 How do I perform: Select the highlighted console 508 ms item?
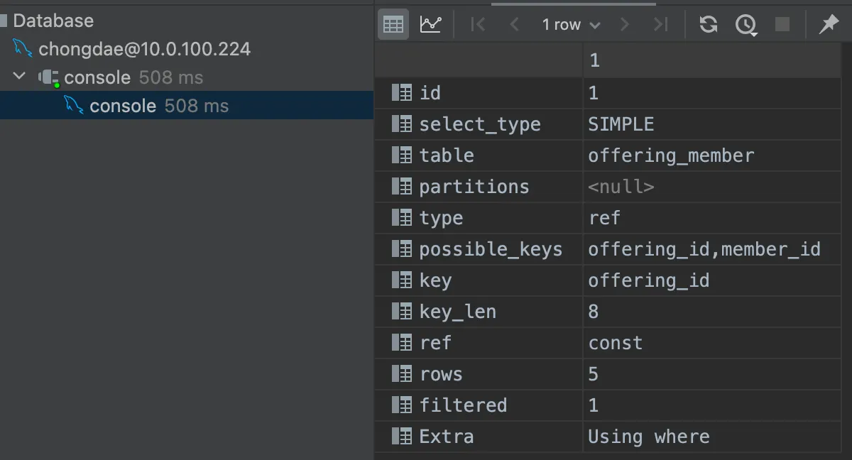point(158,106)
